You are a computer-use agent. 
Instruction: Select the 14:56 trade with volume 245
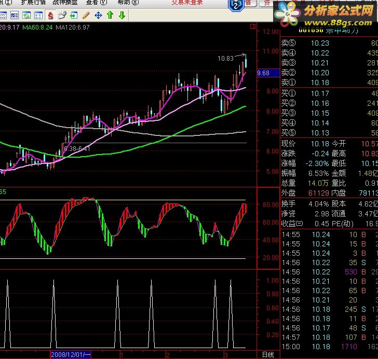click(x=330, y=309)
